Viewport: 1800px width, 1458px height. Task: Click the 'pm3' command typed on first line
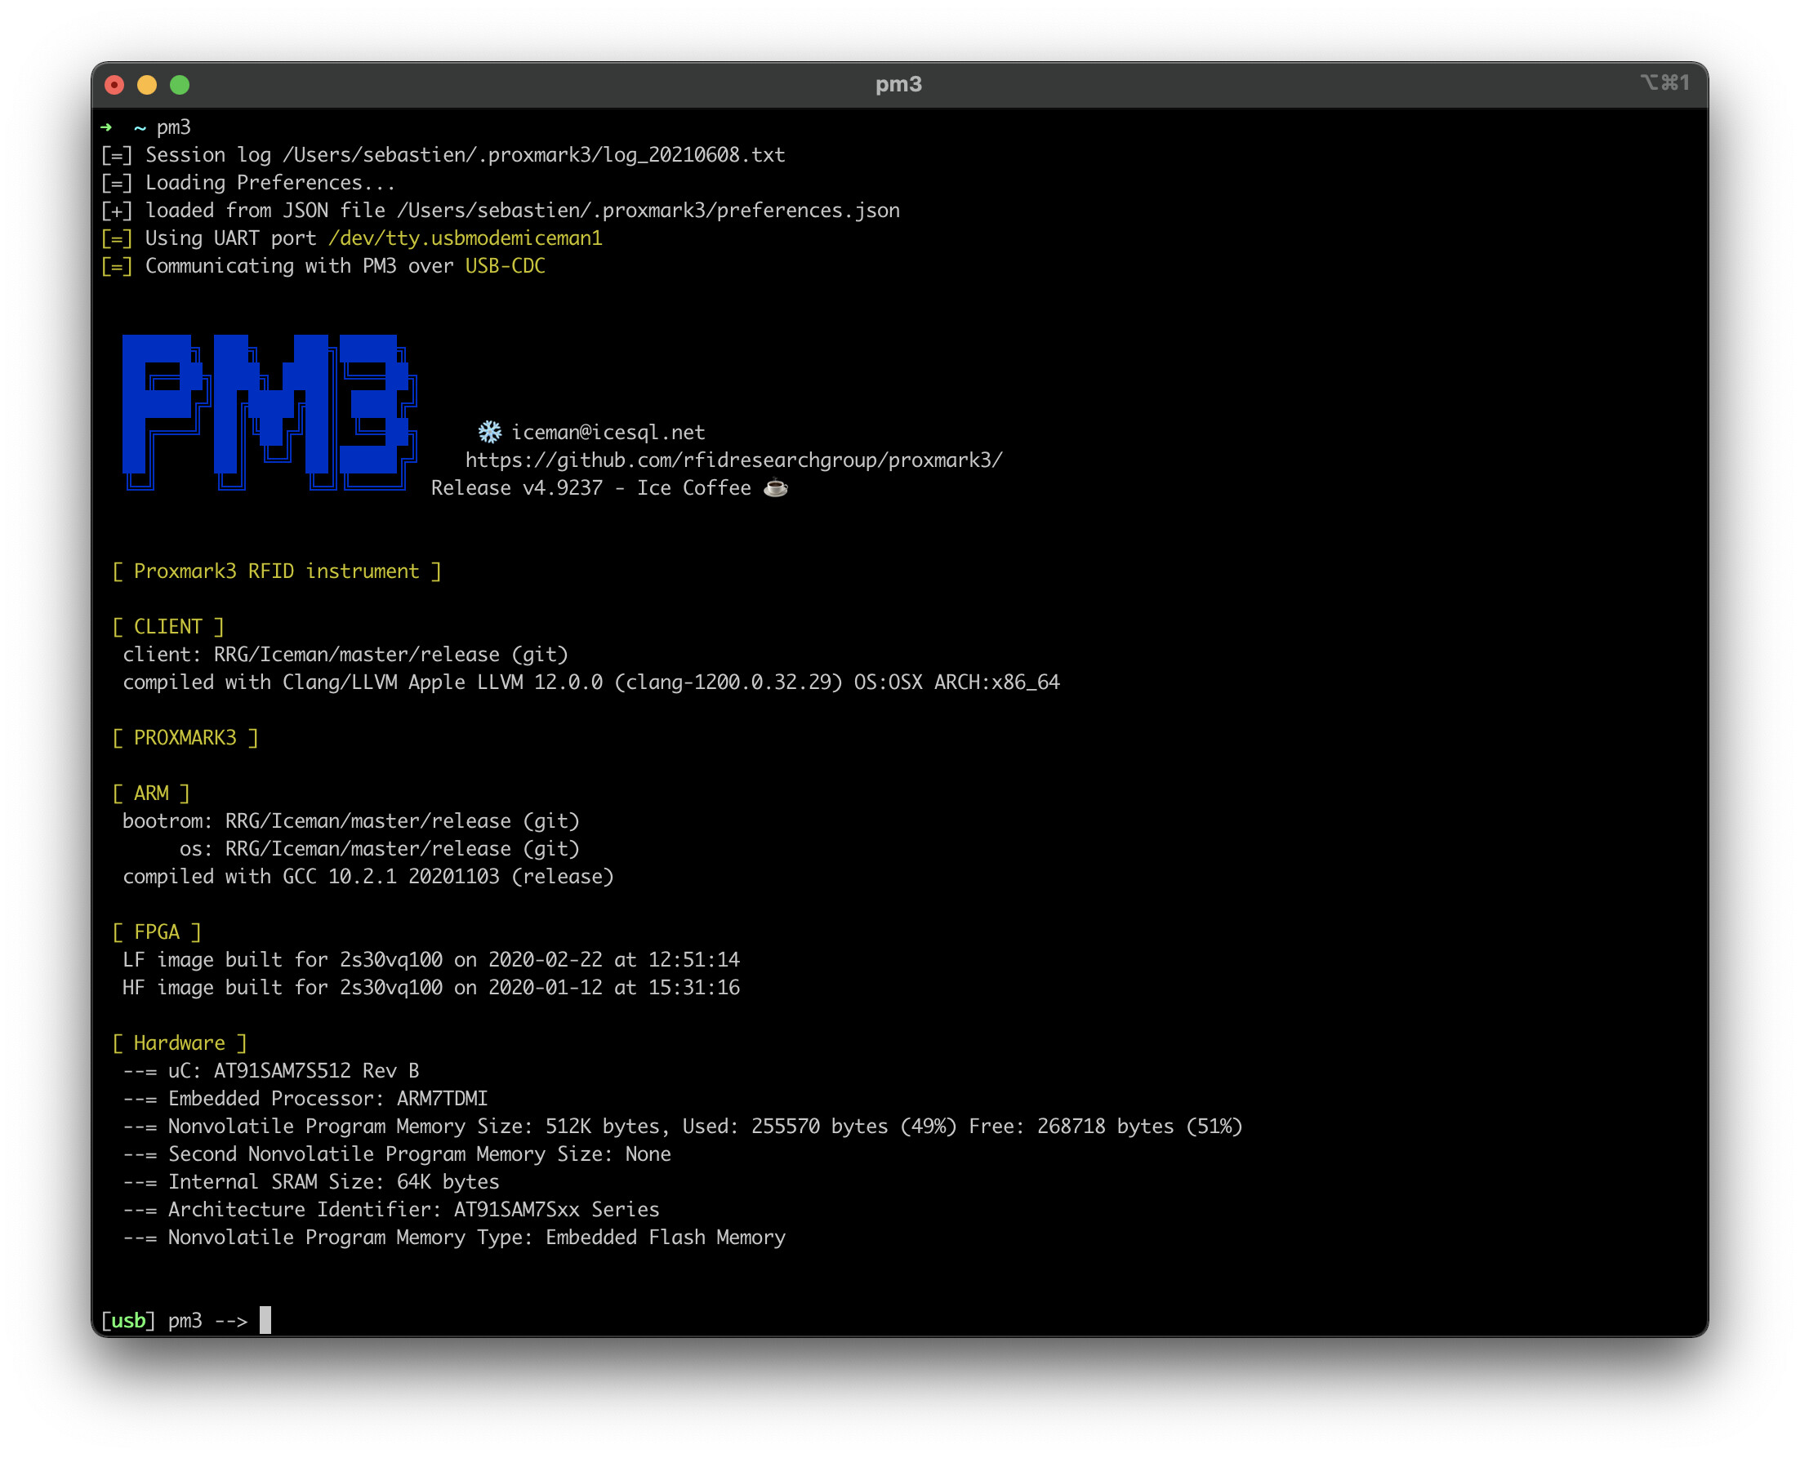click(x=174, y=127)
